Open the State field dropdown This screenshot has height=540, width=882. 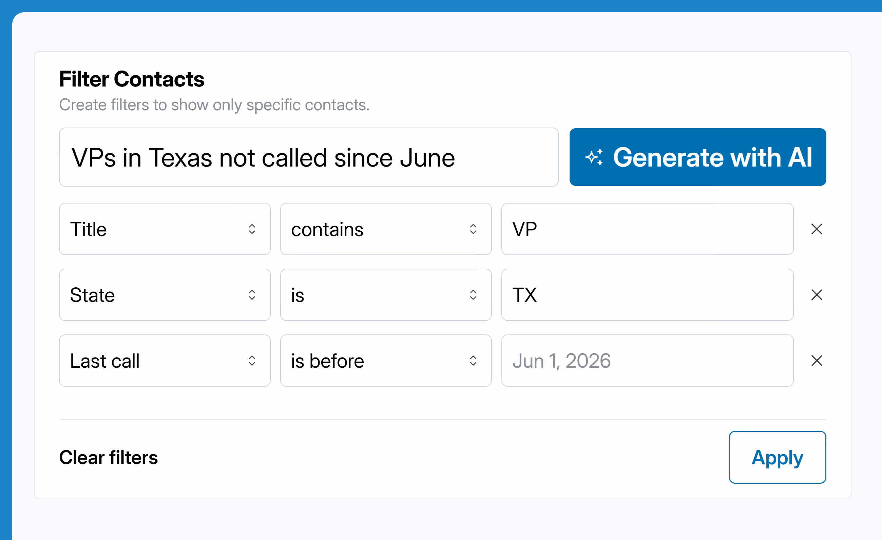pos(165,295)
